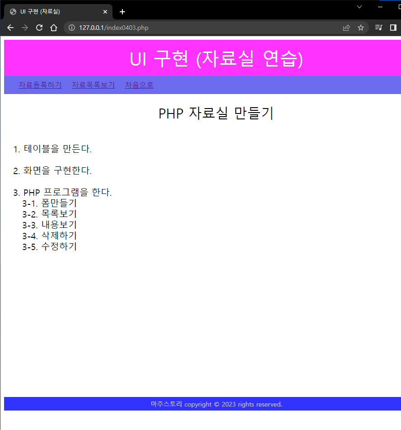Viewport: 401px width, 430px height.
Task: Toggle the browser side panel icon
Action: tap(393, 28)
